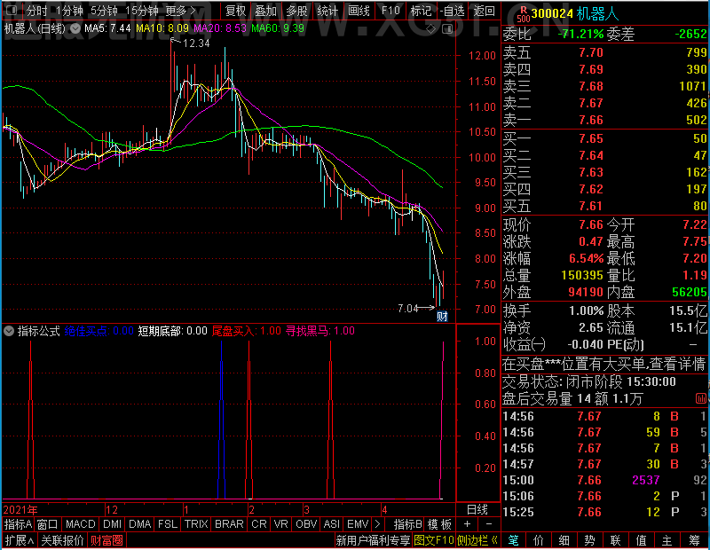Click the minus zoom-out button
Image resolution: width=710 pixels, height=550 pixels.
(489, 523)
